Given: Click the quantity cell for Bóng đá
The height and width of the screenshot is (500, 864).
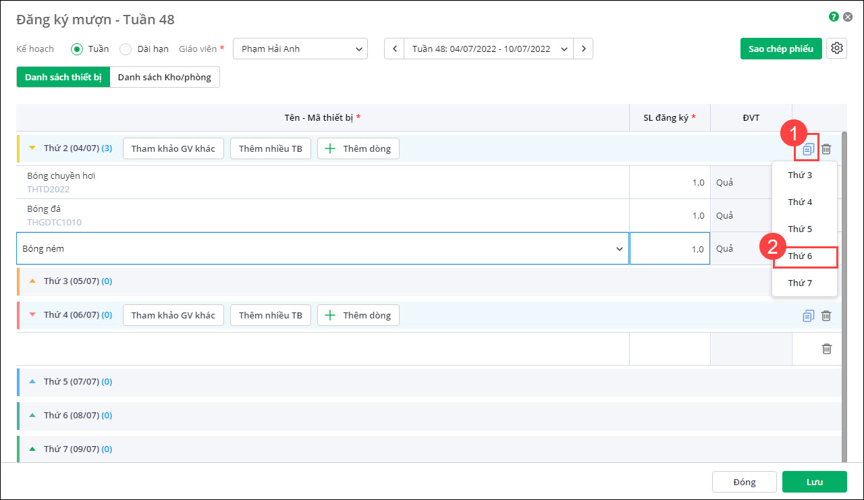Looking at the screenshot, I should (x=670, y=216).
